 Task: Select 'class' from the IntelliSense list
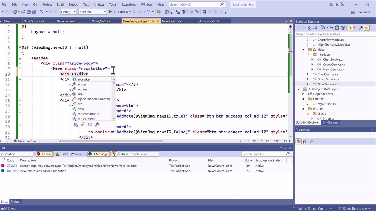(x=80, y=109)
